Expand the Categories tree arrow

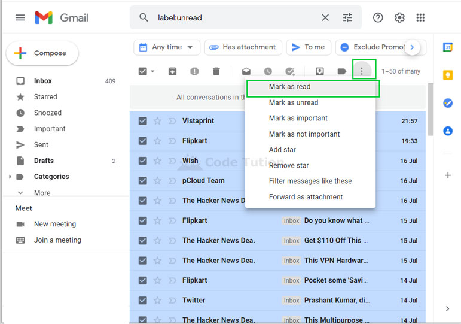[x=10, y=177]
